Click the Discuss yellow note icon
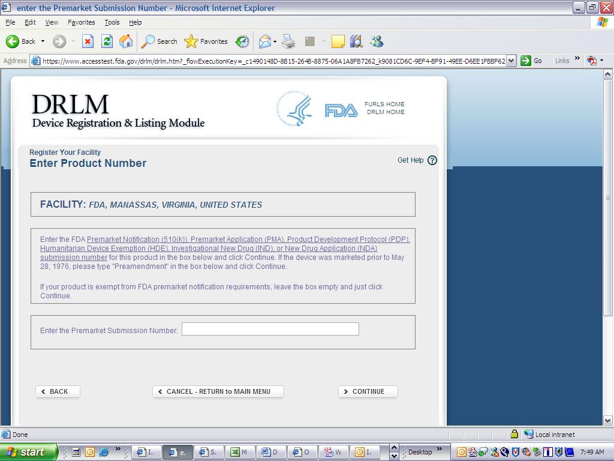Screen dimensions: 614x461 [x=338, y=41]
